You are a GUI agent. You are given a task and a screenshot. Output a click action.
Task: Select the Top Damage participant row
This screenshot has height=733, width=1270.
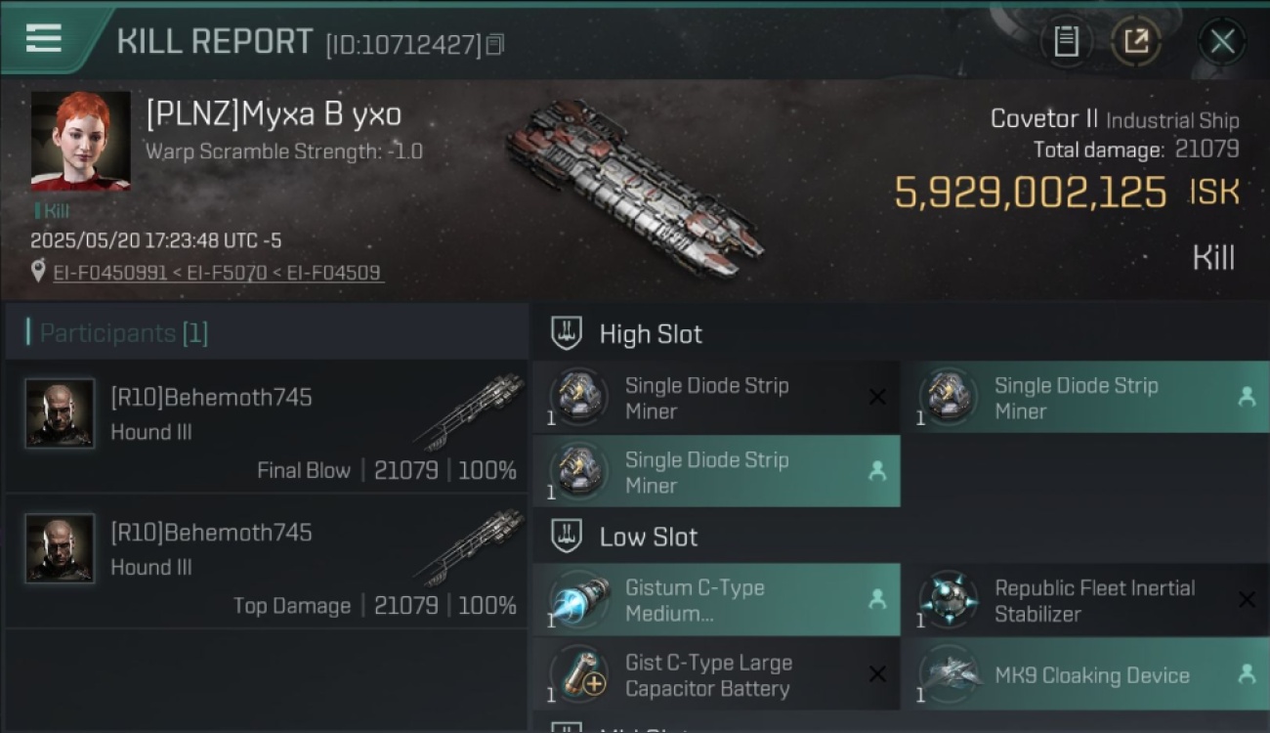[266, 562]
